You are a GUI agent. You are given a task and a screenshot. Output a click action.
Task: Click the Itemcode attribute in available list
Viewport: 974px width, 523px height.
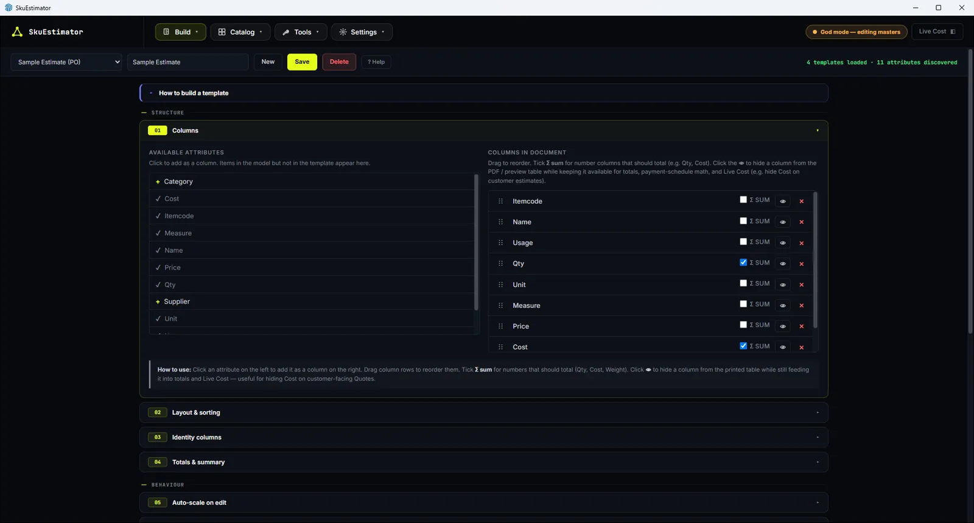(x=312, y=216)
